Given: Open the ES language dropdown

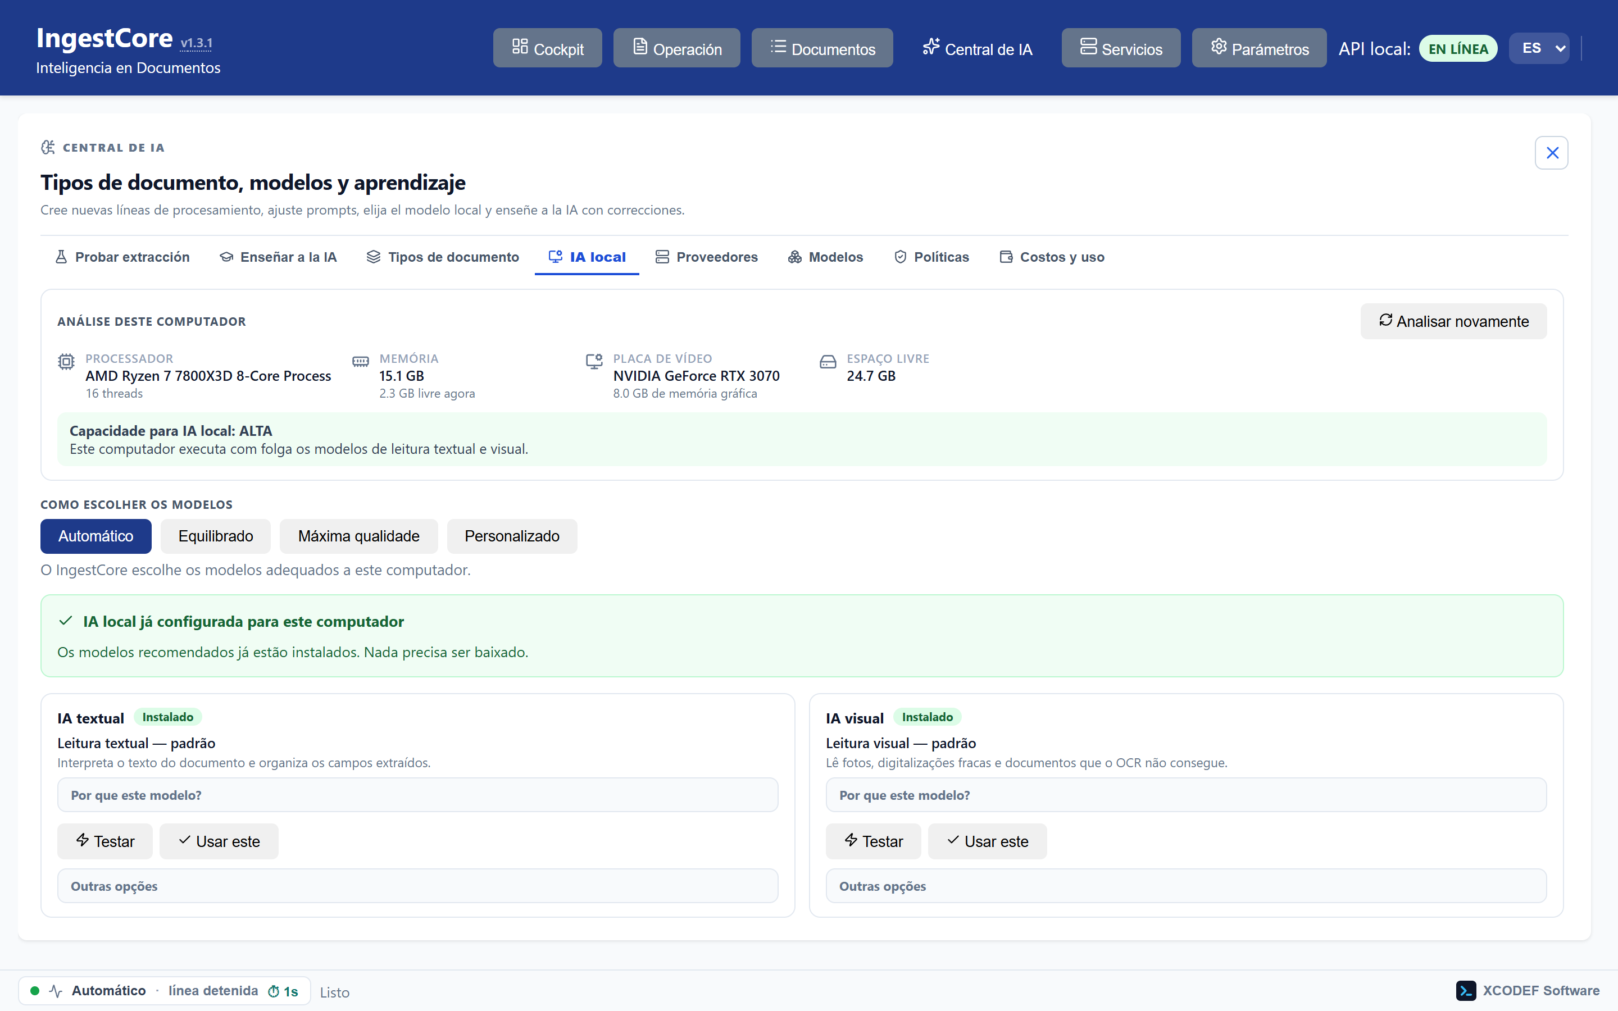Looking at the screenshot, I should [1539, 48].
